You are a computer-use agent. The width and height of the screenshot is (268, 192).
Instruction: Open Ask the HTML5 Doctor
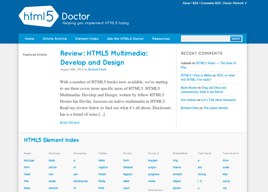click(x=125, y=38)
